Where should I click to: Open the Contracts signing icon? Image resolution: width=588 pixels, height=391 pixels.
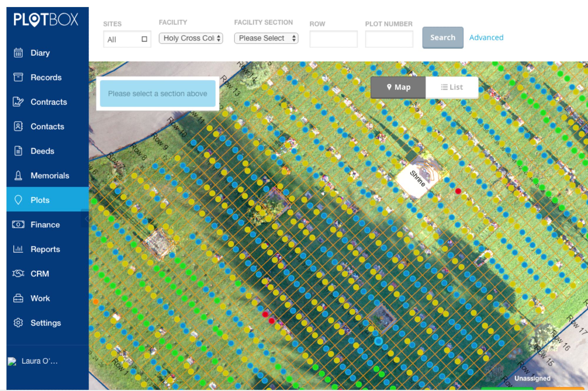point(18,102)
